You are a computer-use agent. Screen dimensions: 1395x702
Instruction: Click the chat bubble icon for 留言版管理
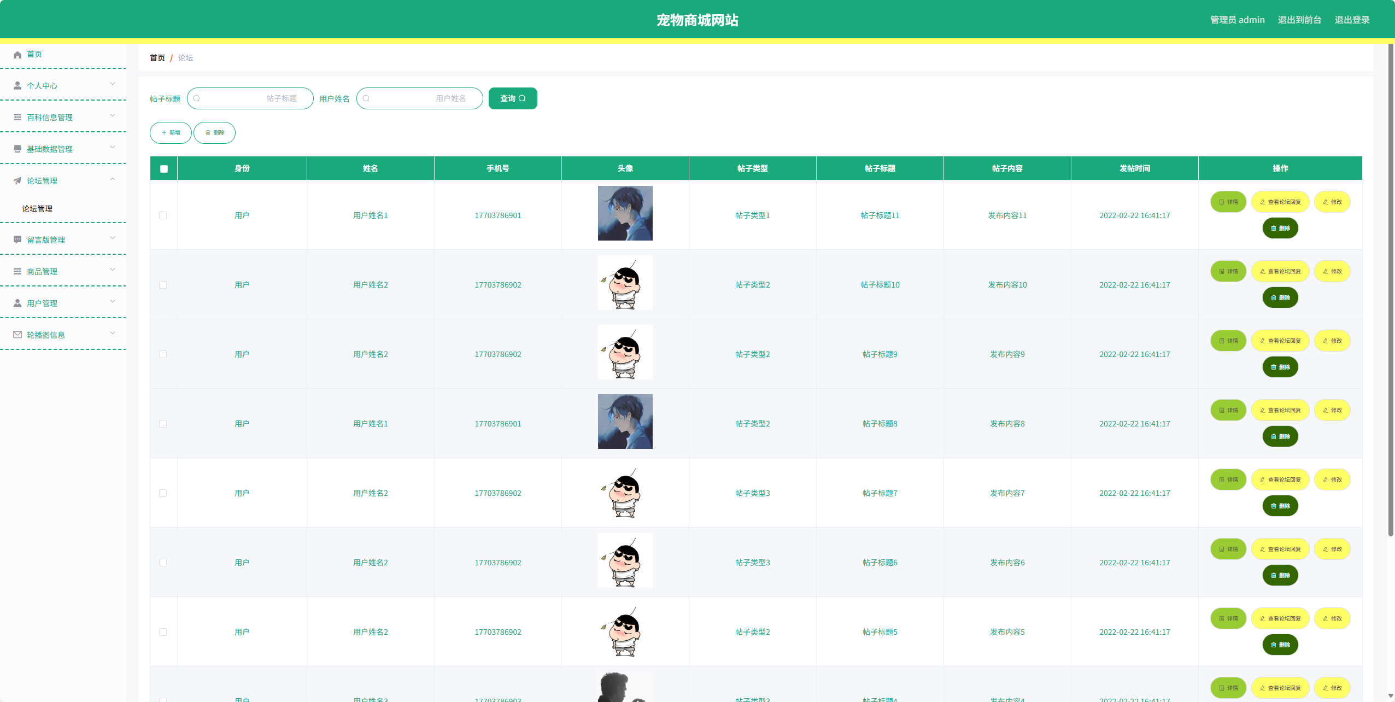tap(17, 240)
